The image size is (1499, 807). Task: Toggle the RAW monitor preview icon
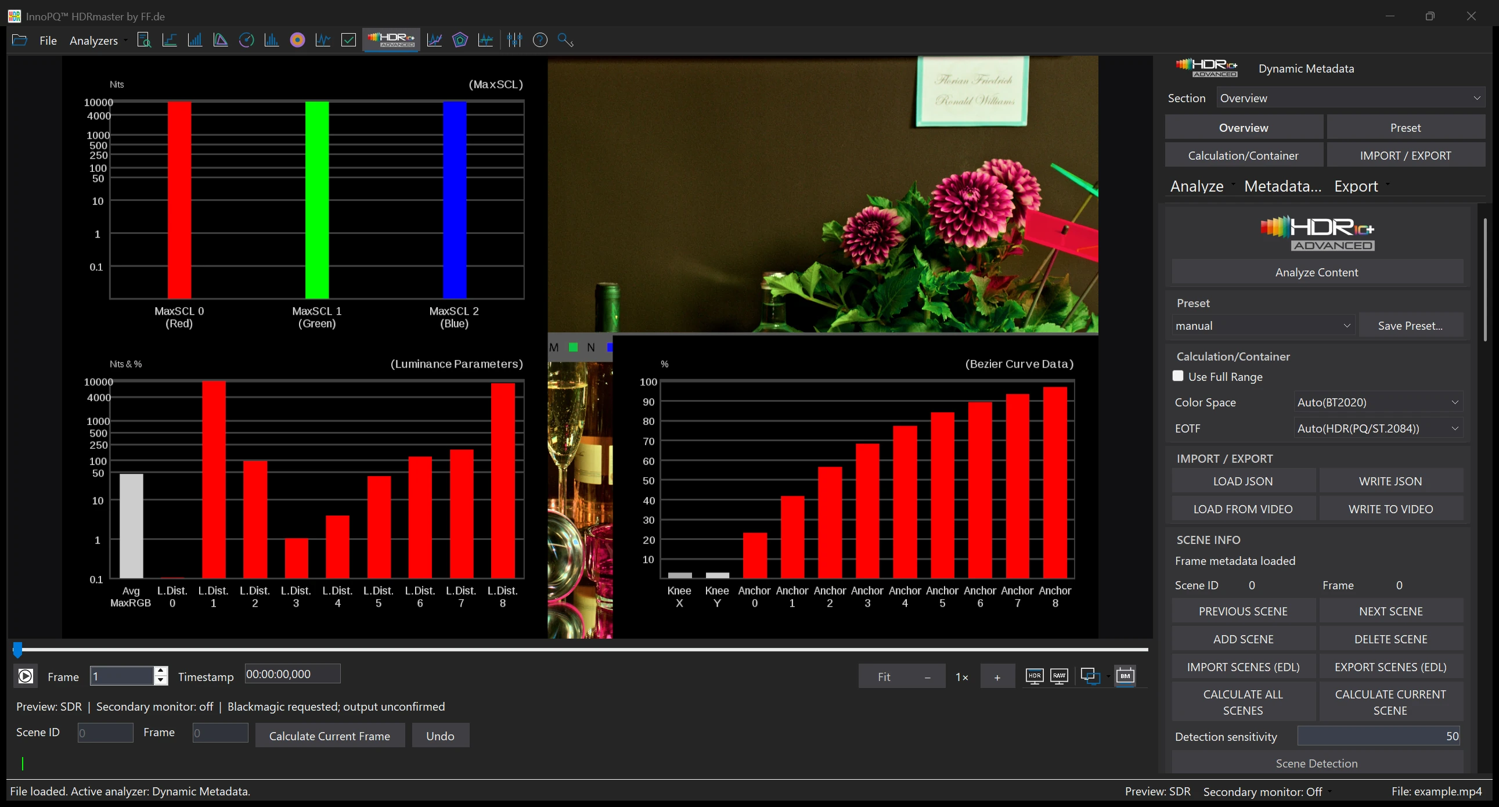tap(1059, 676)
